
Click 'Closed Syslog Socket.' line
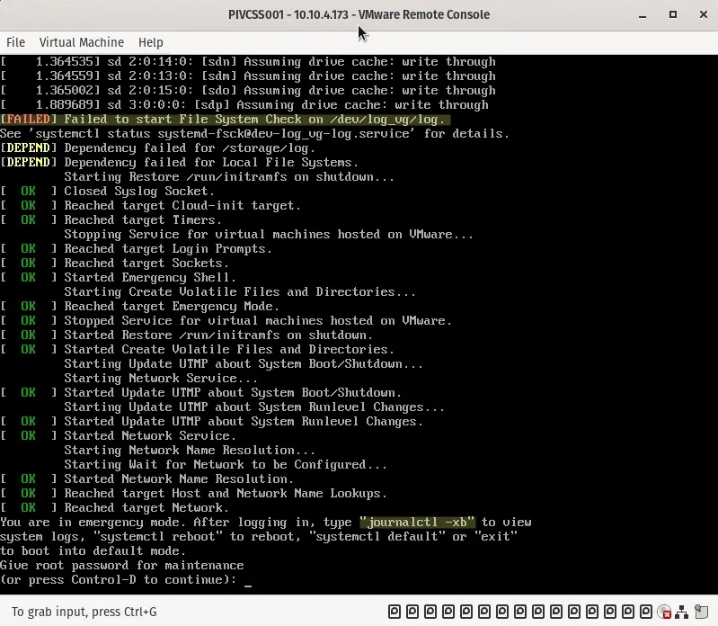(x=139, y=192)
